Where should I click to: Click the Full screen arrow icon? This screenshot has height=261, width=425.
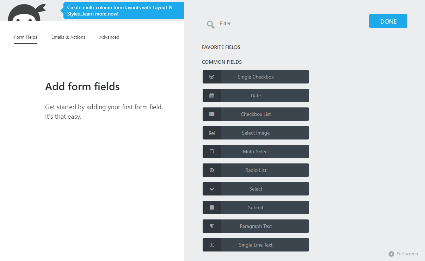coord(391,254)
